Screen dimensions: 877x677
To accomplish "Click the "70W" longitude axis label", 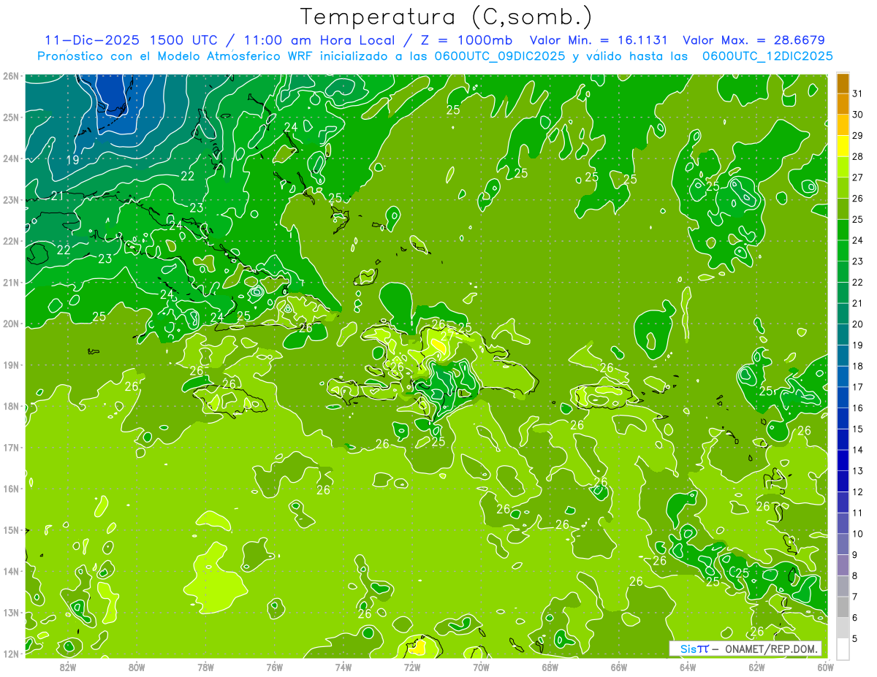I will [481, 666].
